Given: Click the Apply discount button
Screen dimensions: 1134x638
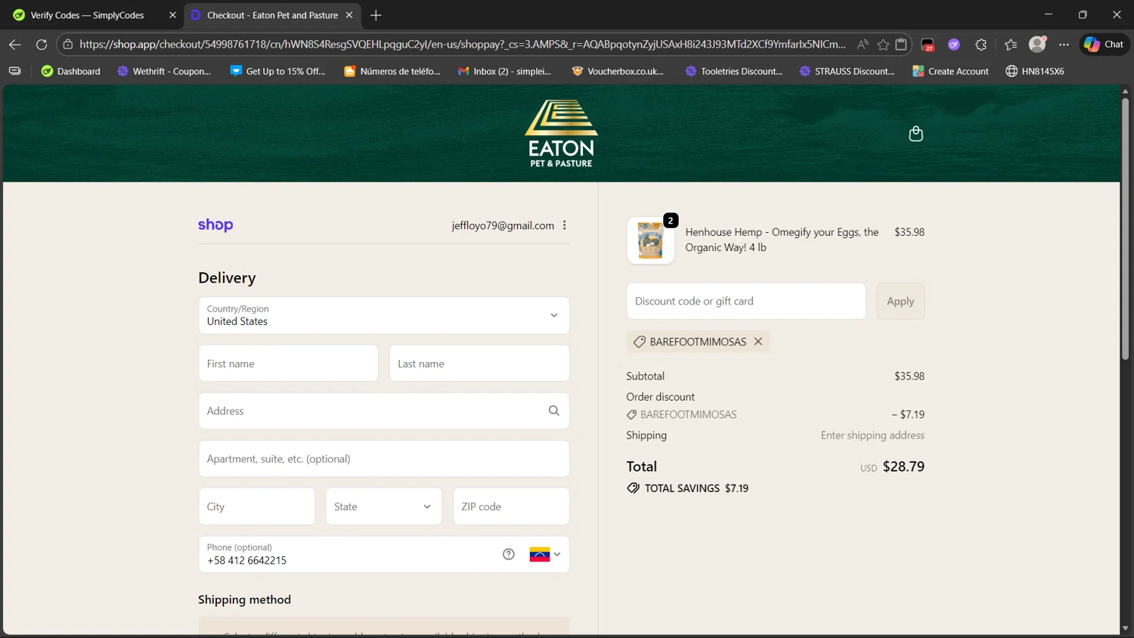Looking at the screenshot, I should [x=900, y=301].
